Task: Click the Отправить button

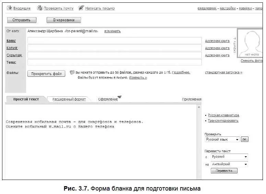Action: (x=22, y=20)
